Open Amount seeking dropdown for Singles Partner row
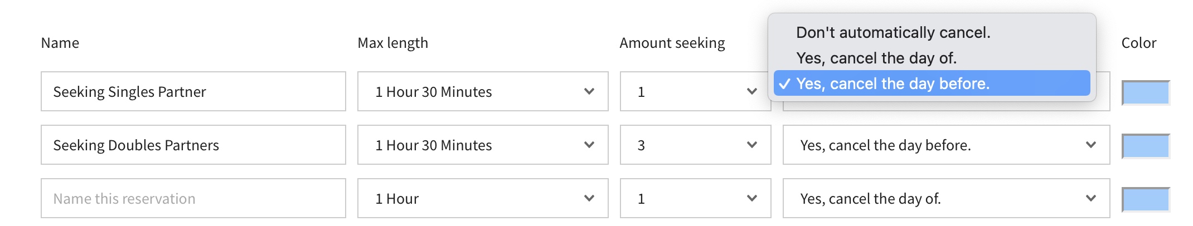Screen dimensions: 1193x226 (x=695, y=92)
